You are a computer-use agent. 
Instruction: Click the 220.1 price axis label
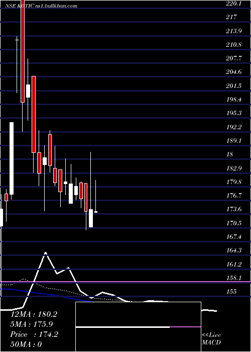[x=233, y=3]
